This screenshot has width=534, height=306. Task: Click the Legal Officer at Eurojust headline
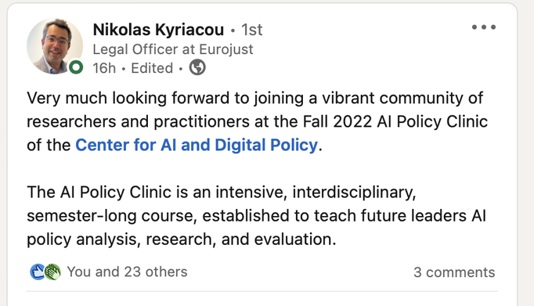(173, 49)
